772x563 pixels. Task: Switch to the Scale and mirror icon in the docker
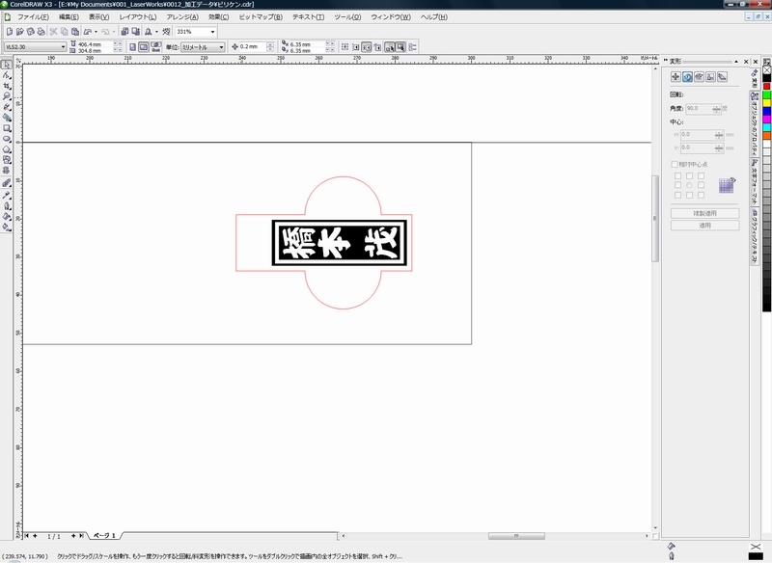tap(699, 77)
